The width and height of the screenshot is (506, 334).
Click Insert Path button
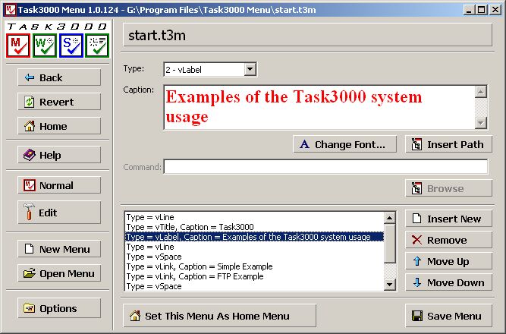tap(448, 144)
